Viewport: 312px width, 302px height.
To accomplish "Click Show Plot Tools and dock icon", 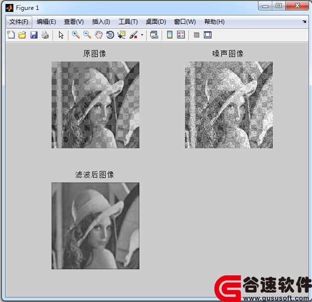I will [208, 35].
